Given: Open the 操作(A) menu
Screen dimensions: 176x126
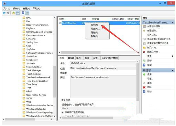Looking at the screenshot, I should [16, 9].
